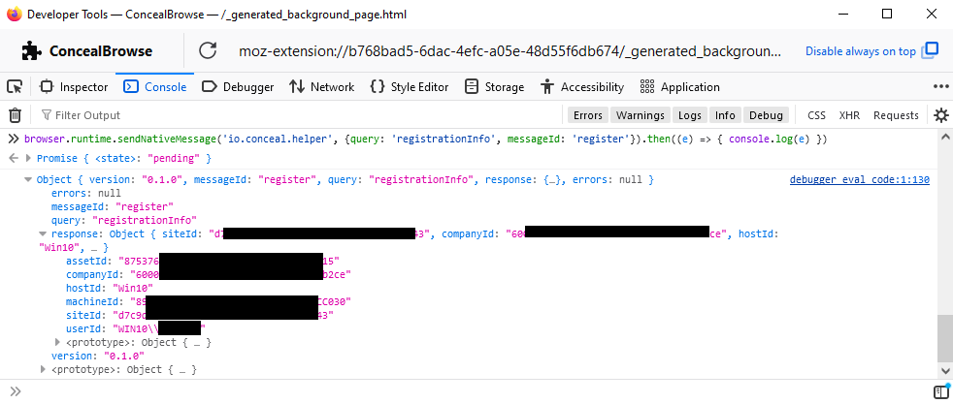953x404 pixels.
Task: Open the Accessibility tab
Action: point(582,87)
